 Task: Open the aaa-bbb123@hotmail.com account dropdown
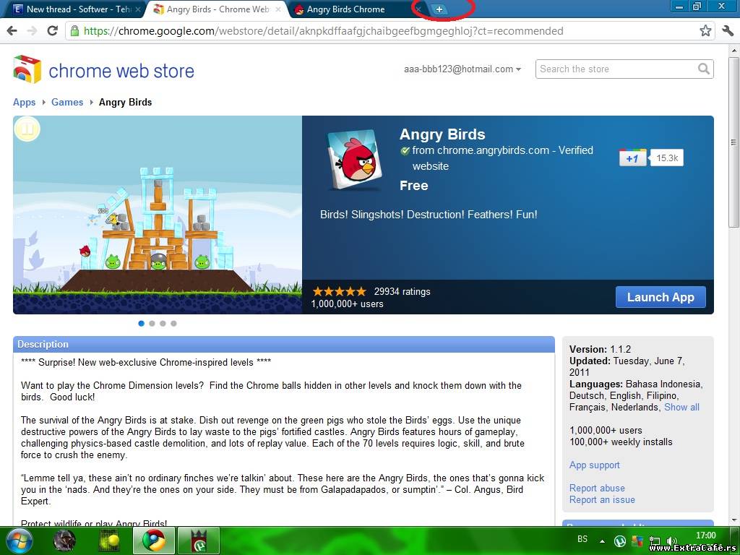point(462,69)
